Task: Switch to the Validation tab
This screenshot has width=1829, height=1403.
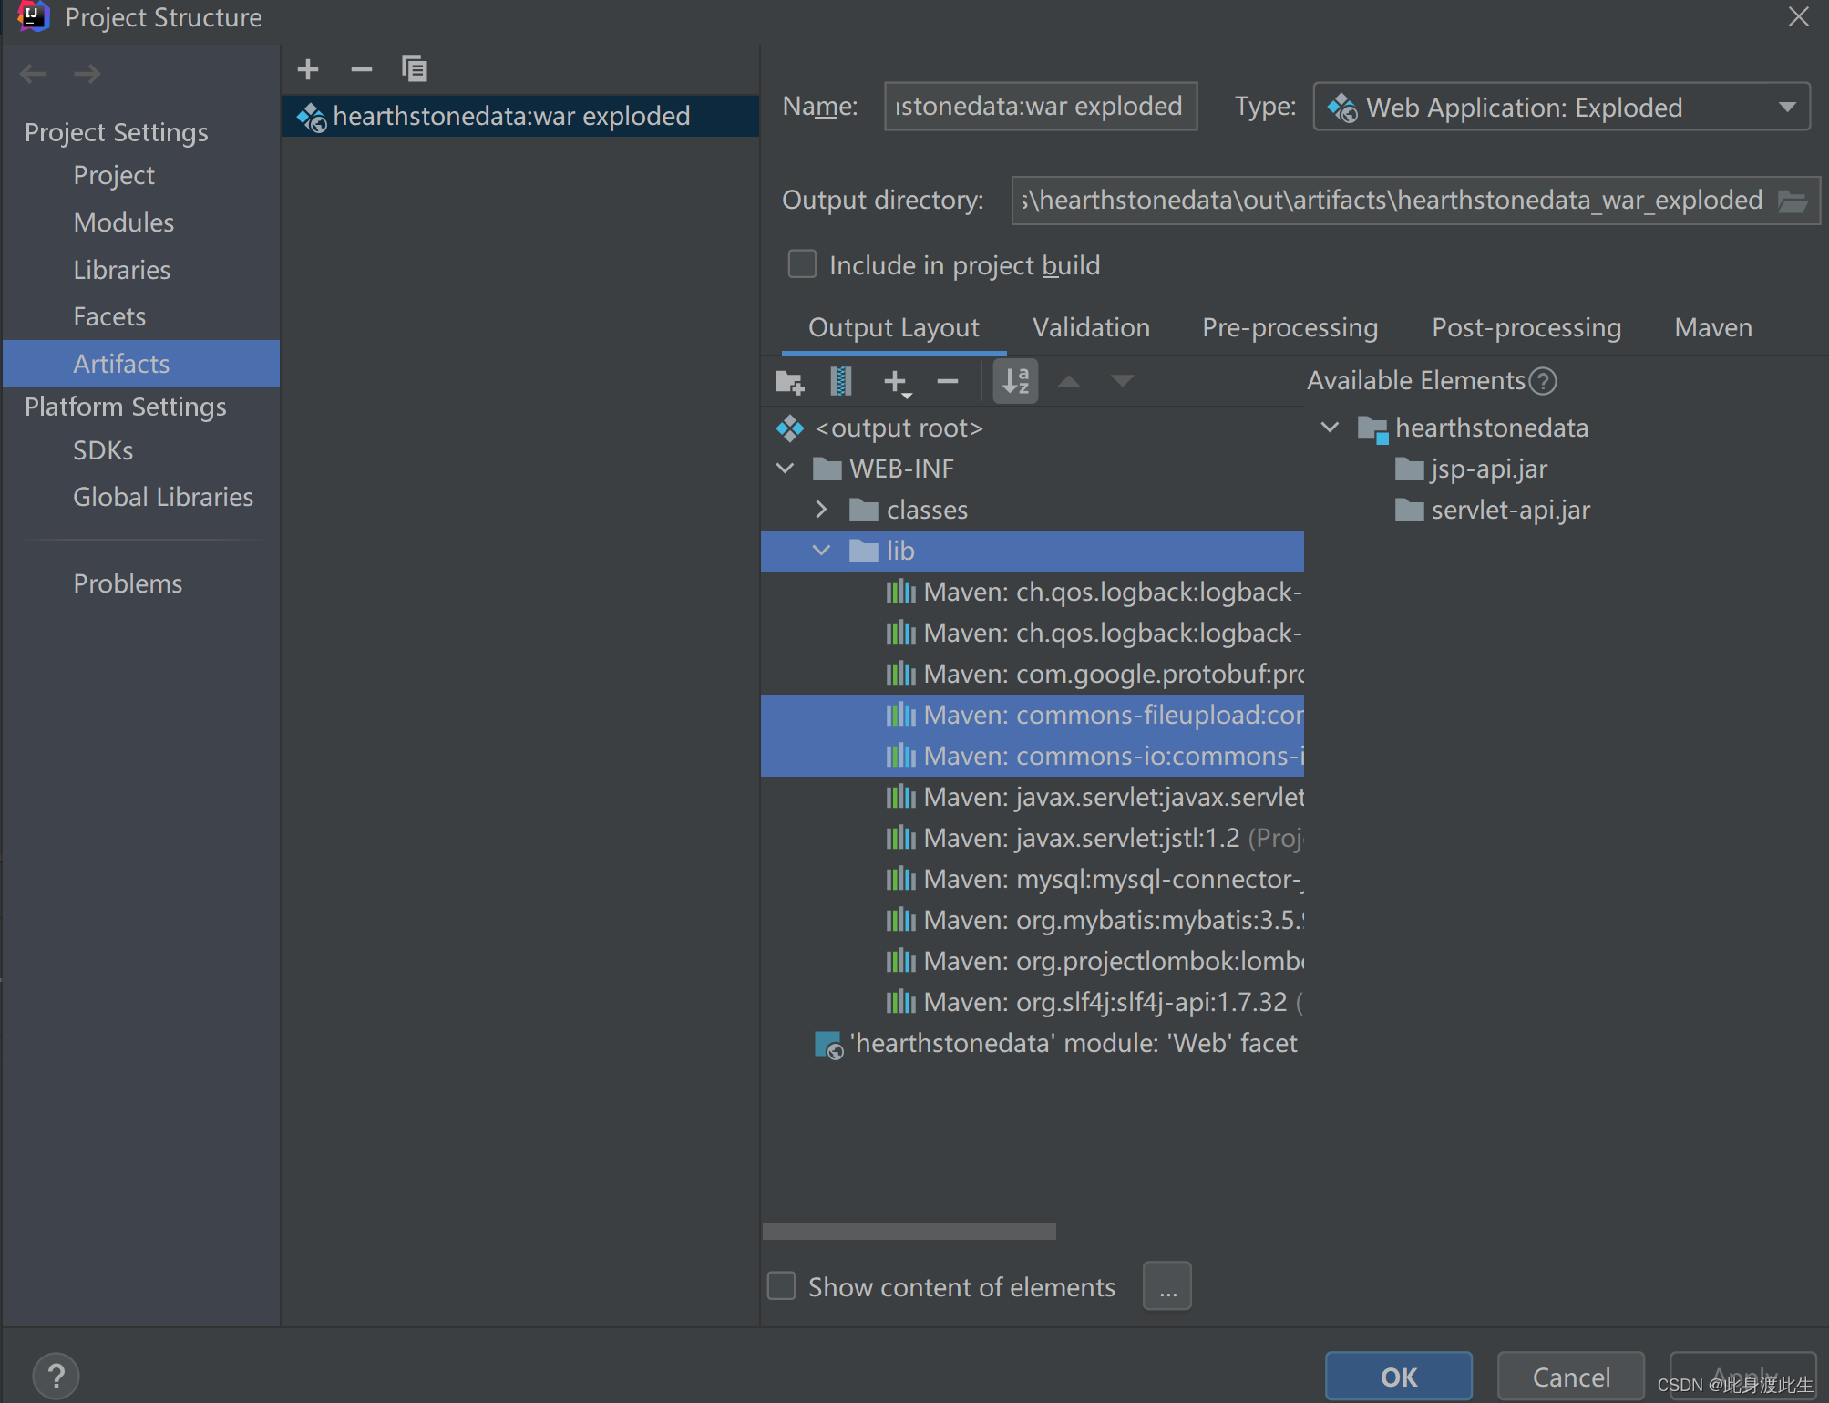Action: coord(1091,328)
